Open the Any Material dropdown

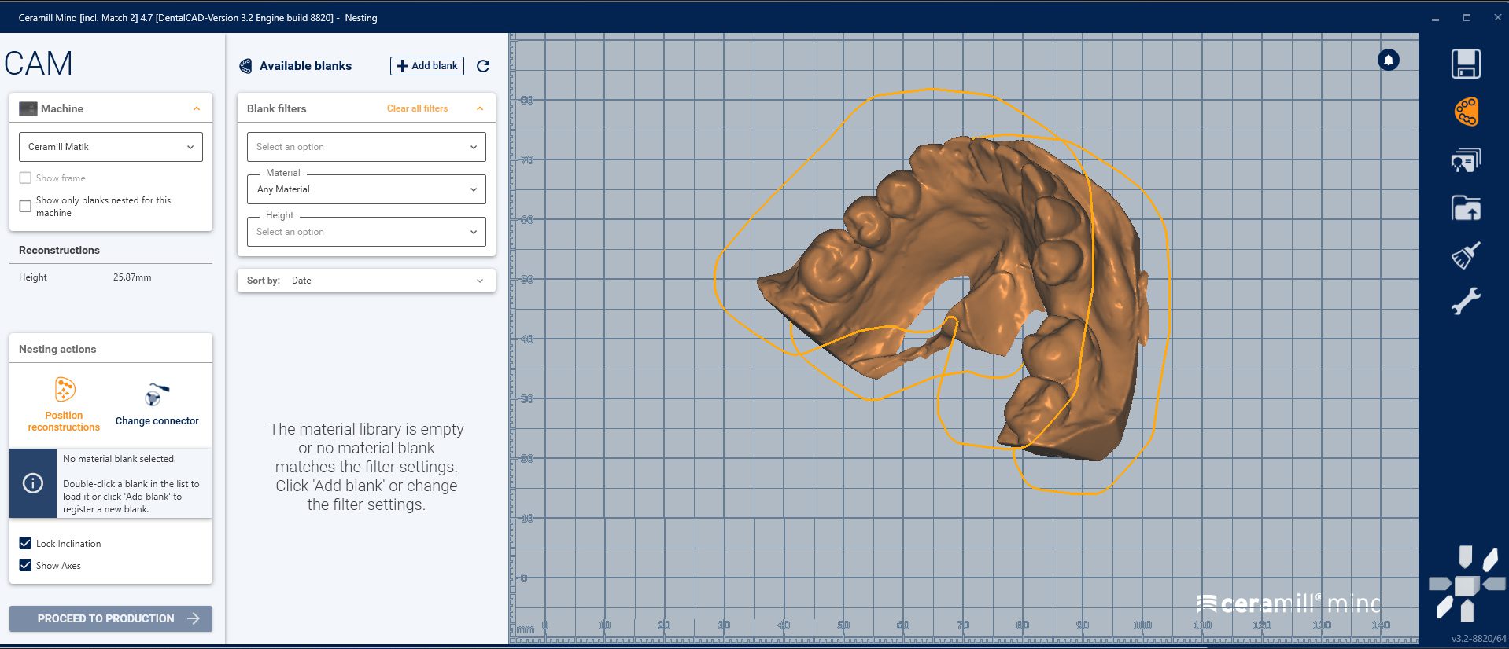point(366,189)
